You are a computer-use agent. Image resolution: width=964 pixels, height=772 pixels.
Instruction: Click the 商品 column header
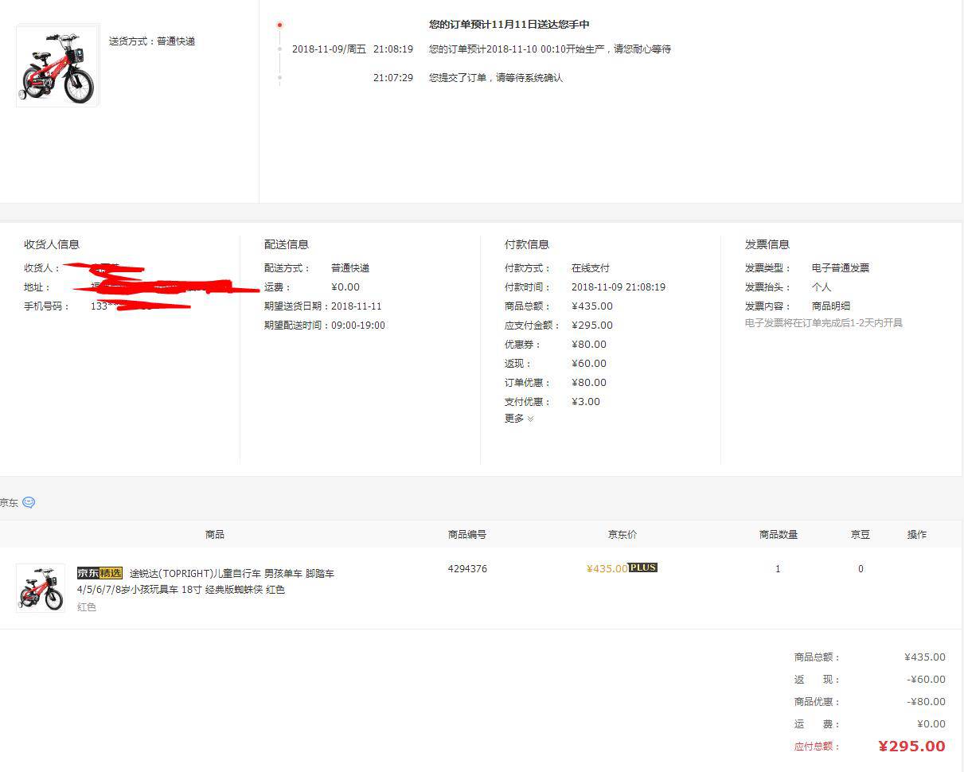[215, 535]
